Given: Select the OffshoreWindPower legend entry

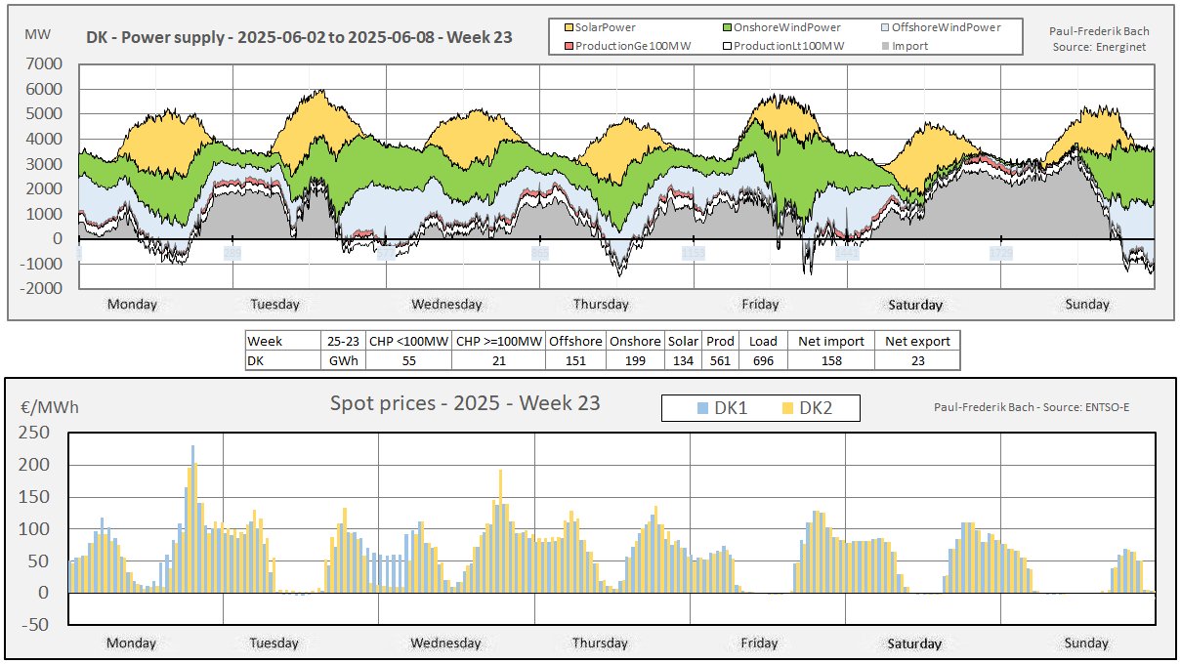Looking at the screenshot, I should coord(941,27).
